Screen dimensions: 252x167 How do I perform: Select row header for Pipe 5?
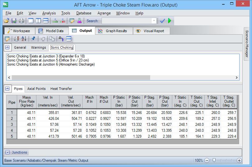[x=12, y=136]
